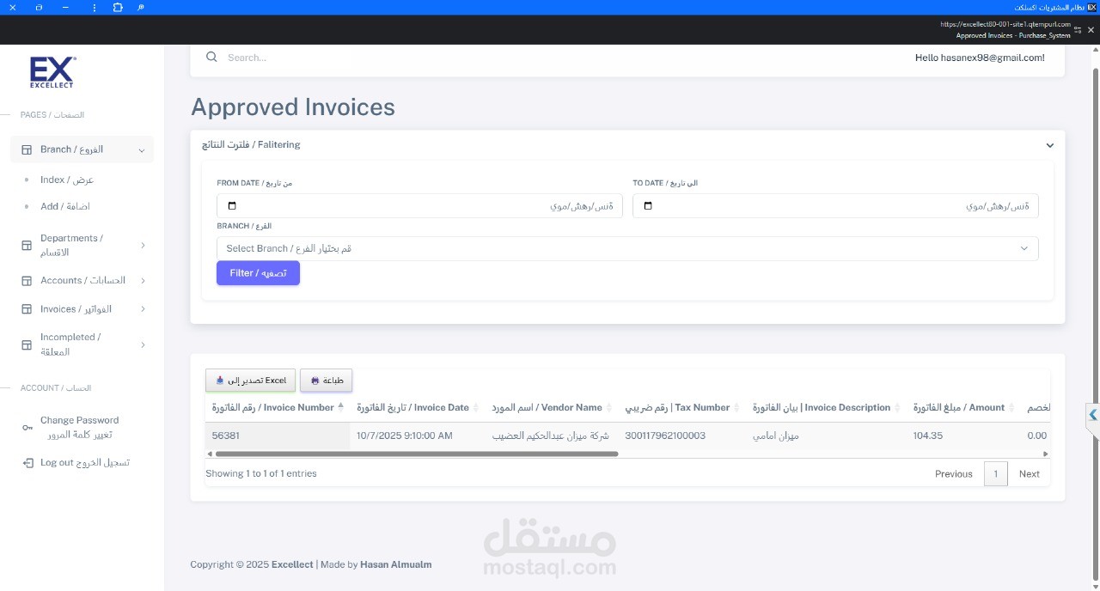Click the Filter / تصفيه button
Screen dimensions: 1100x591
(258, 273)
